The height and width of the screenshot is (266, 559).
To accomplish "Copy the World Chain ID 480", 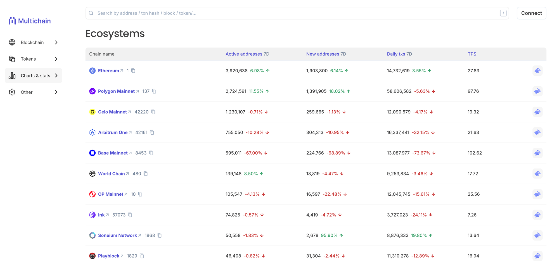I will (146, 174).
